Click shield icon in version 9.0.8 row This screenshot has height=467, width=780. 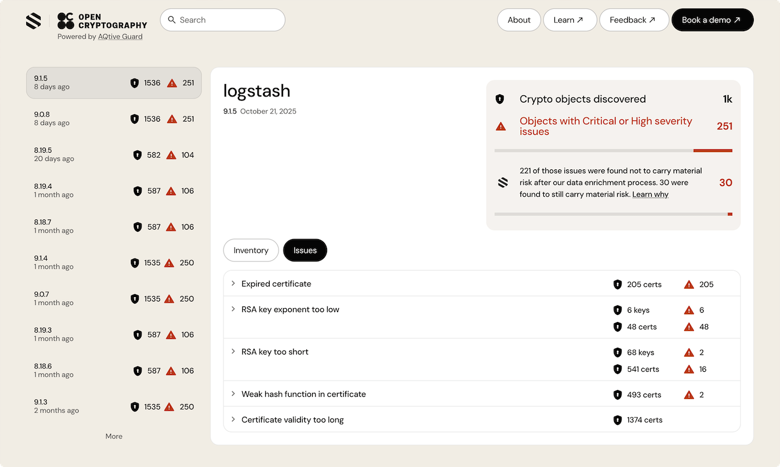click(x=134, y=119)
